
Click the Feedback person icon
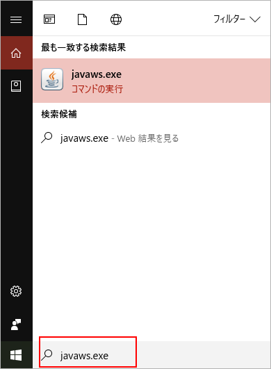pyautogui.click(x=16, y=325)
